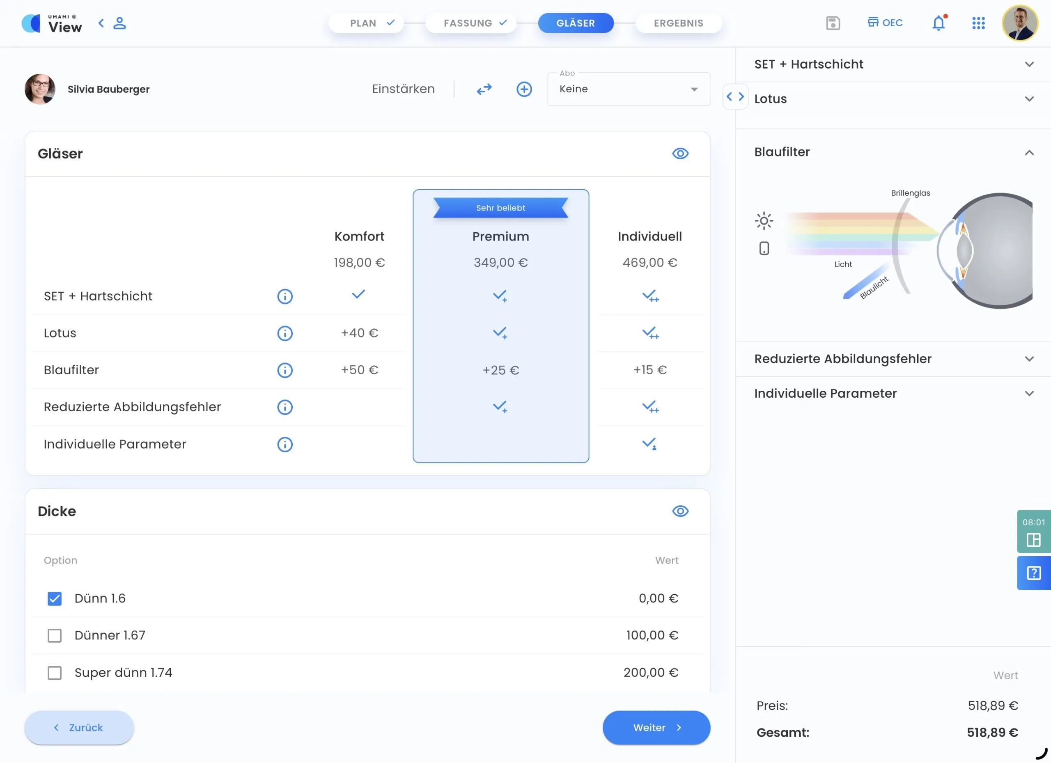Click the Zurück button
This screenshot has width=1051, height=763.
pos(79,727)
